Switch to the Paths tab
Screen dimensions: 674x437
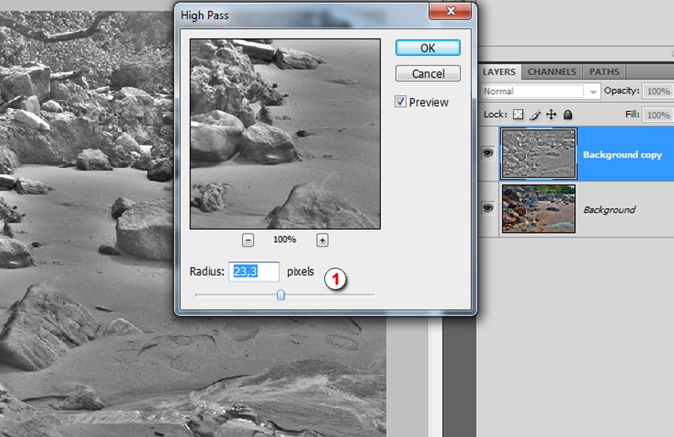tap(604, 72)
